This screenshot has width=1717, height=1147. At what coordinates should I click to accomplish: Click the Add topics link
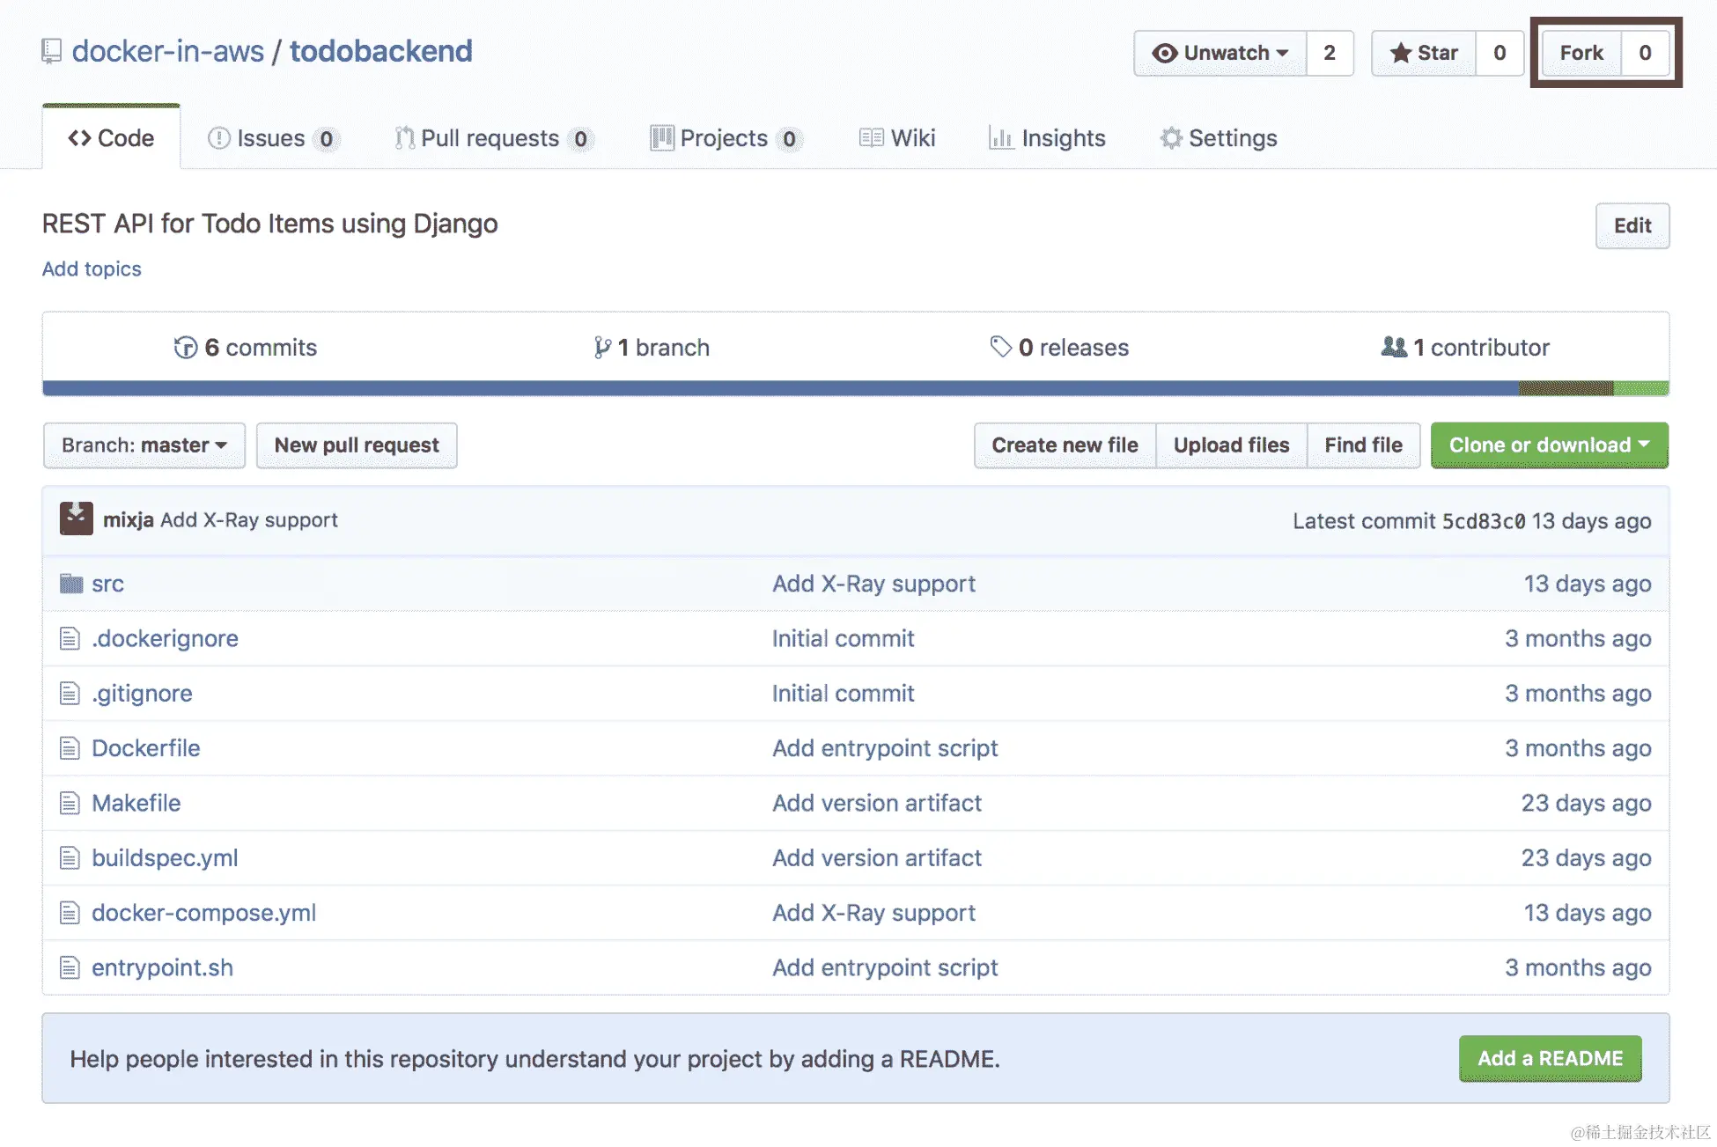coord(92,268)
